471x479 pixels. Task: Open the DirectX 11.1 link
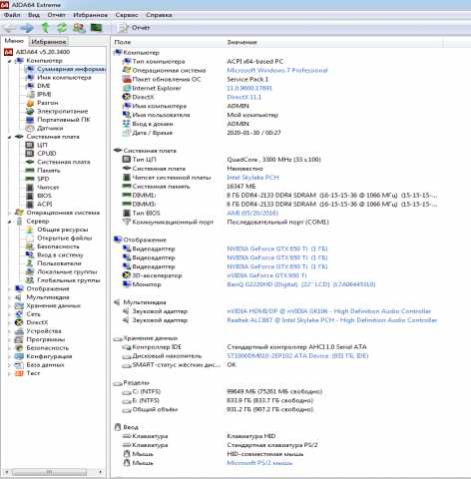[x=244, y=97]
